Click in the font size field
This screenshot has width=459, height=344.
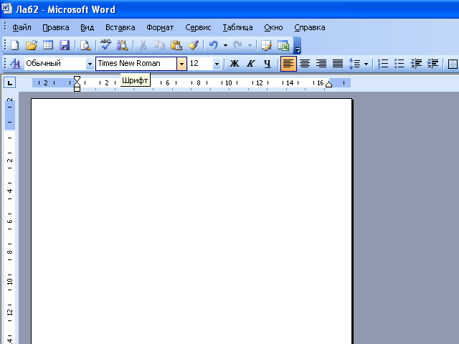click(201, 64)
